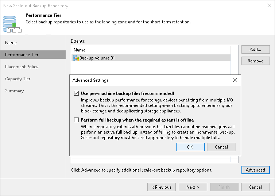Enable full backup when extent is offline
This screenshot has width=275, height=196.
[x=76, y=120]
